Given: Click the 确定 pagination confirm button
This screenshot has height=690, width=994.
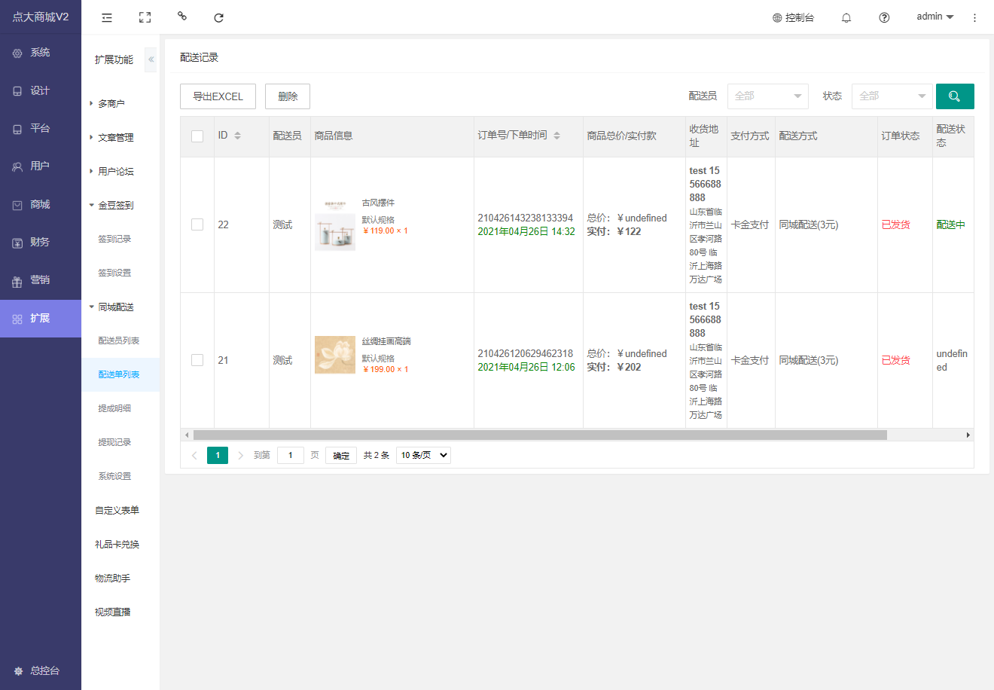Looking at the screenshot, I should 341,455.
